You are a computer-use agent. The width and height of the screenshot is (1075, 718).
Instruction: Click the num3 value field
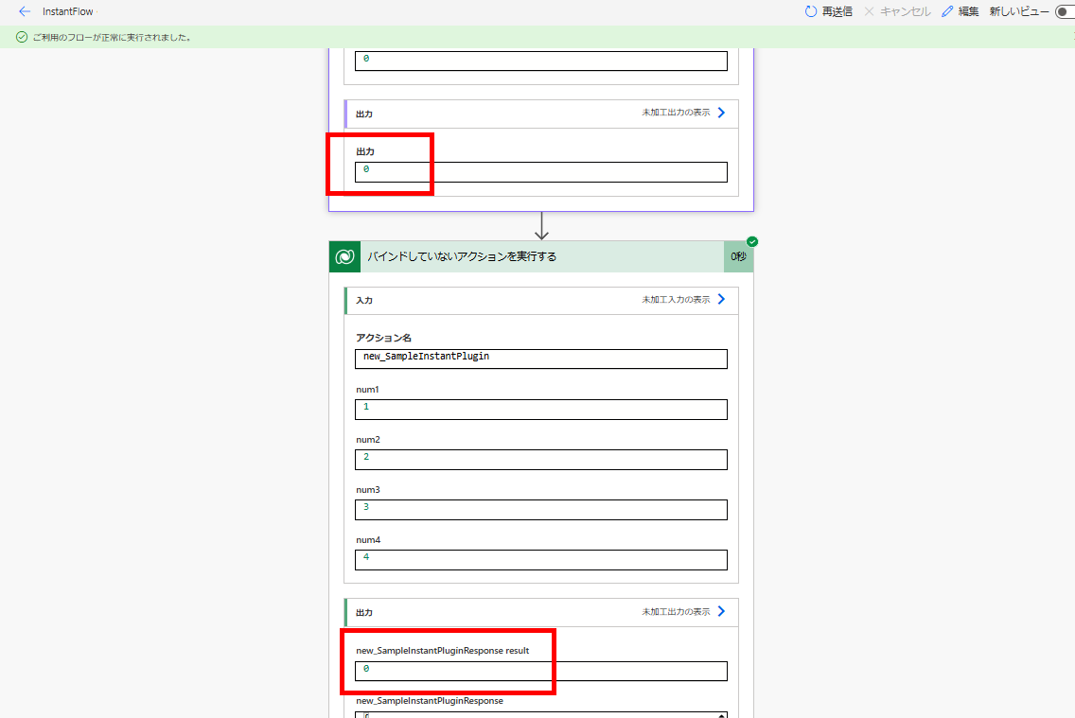(x=541, y=510)
